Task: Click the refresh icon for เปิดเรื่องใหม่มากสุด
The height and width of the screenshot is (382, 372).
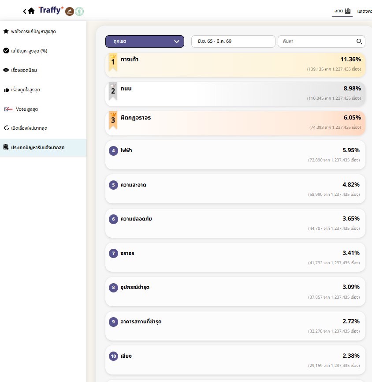Action: coord(6,128)
